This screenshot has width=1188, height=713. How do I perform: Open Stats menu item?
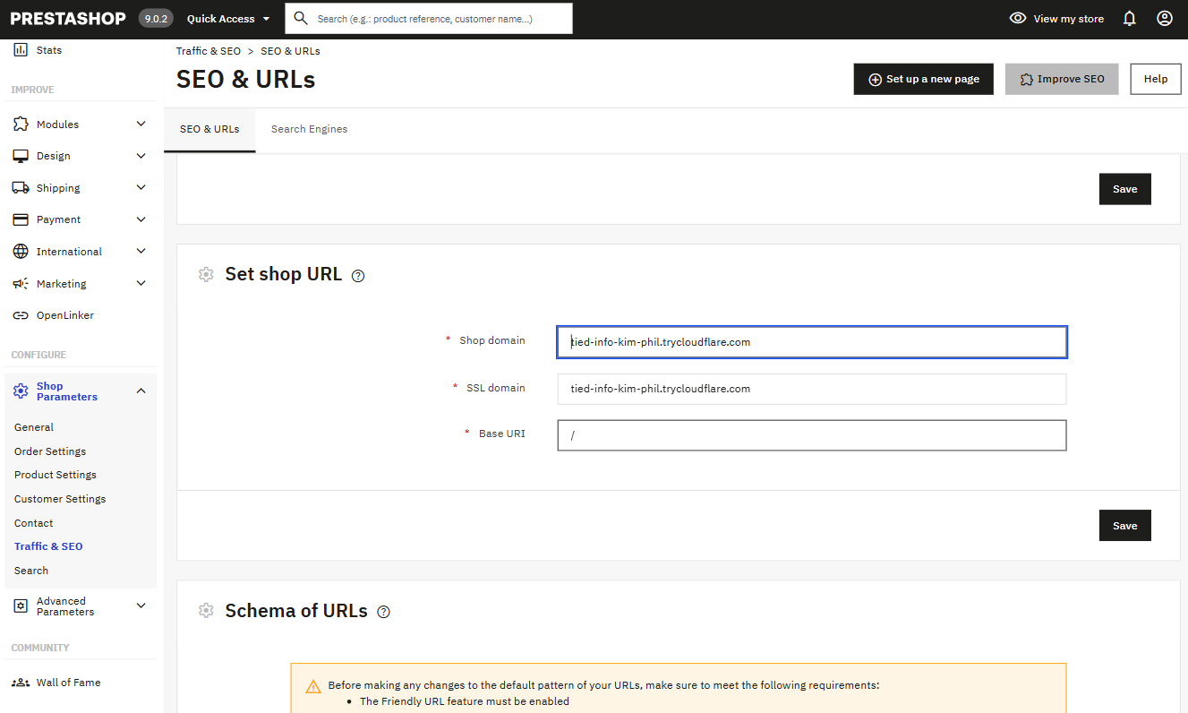coord(49,50)
